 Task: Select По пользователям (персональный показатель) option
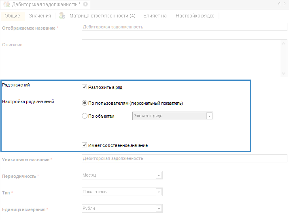pos(85,103)
